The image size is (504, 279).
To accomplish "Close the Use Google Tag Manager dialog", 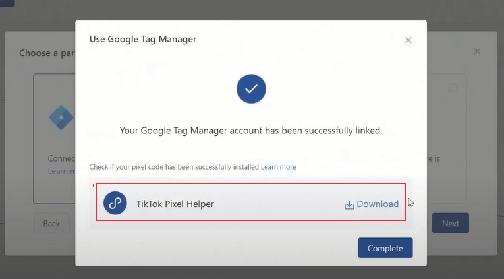I will pos(408,40).
